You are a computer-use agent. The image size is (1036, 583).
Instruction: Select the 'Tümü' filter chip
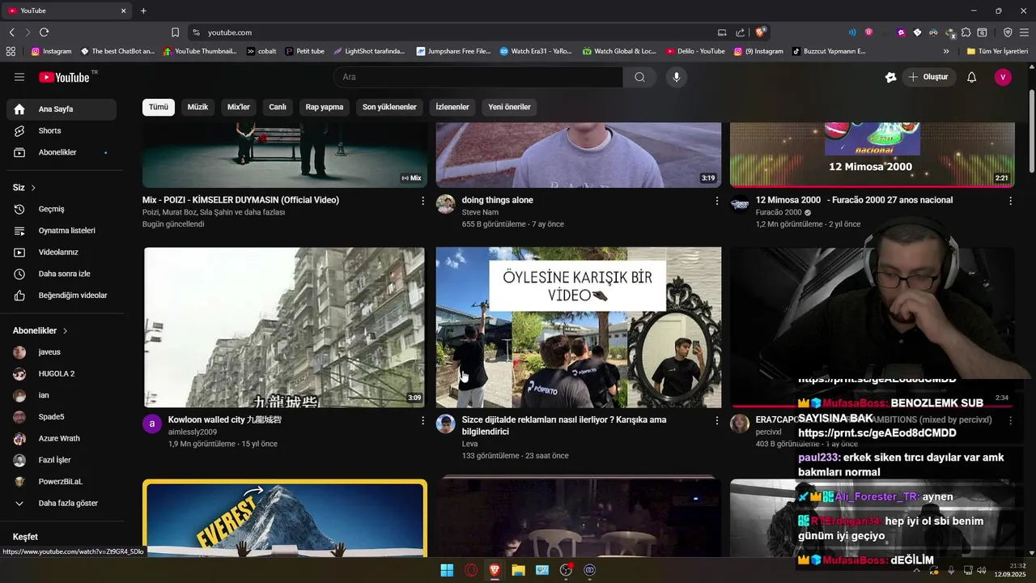[x=159, y=107]
